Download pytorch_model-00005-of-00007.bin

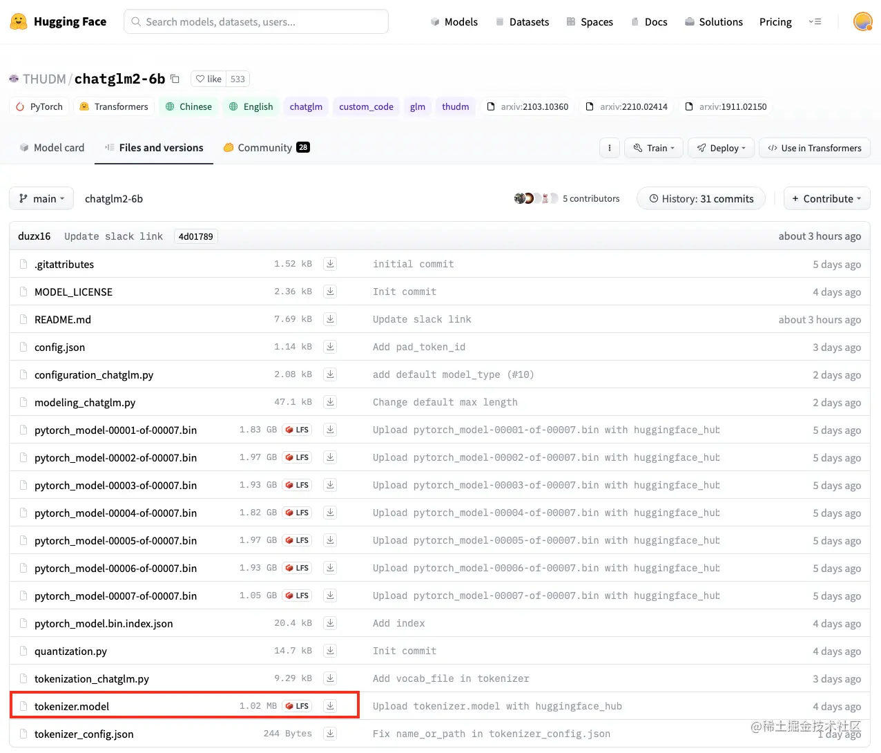pos(331,540)
